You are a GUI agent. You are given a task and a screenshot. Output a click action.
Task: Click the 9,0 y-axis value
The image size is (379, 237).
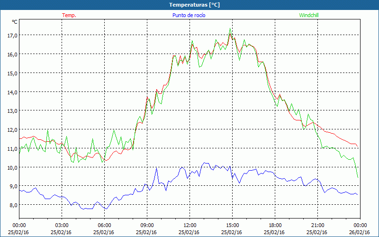pyautogui.click(x=14, y=186)
